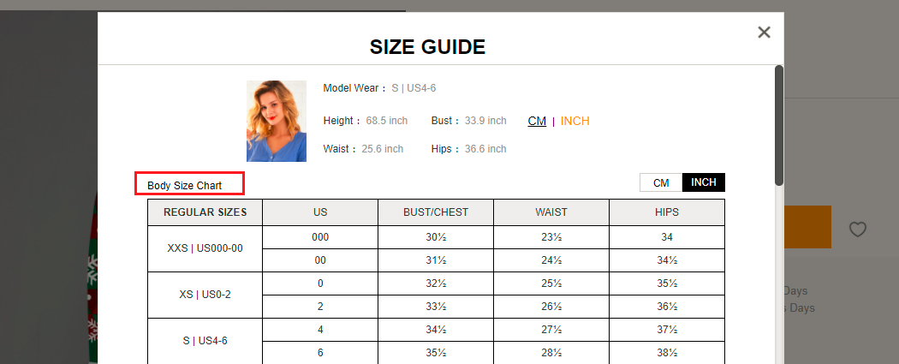Click the model's Height value 68.5 inch
This screenshot has width=899, height=364.
click(x=386, y=121)
